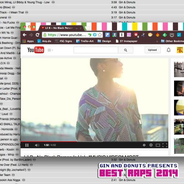Mute the video with speaker icon

point(37,145)
